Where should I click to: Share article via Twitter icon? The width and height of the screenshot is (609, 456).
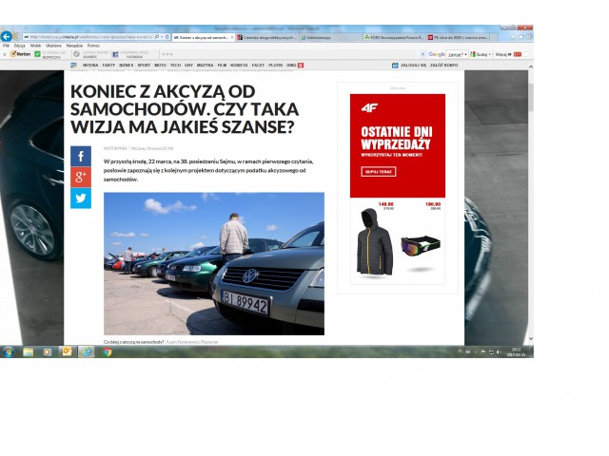tap(81, 198)
